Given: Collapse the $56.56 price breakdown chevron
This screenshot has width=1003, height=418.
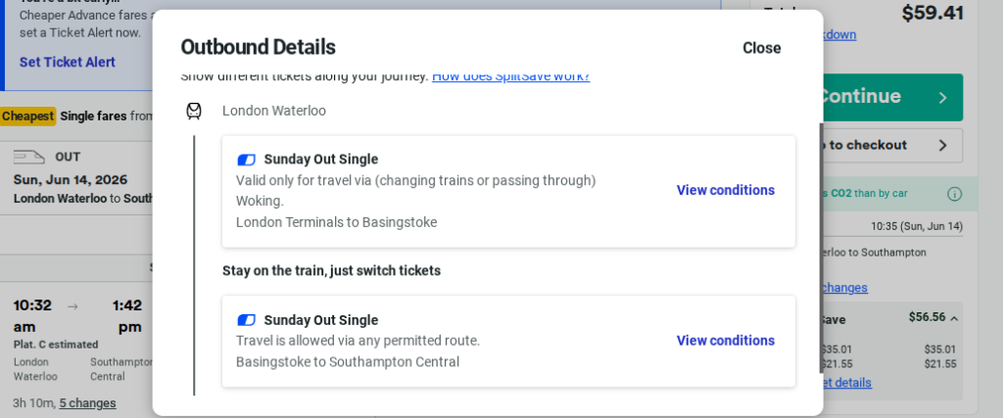Looking at the screenshot, I should coord(954,318).
